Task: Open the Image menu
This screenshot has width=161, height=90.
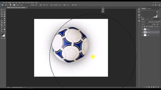Action: point(10,2)
